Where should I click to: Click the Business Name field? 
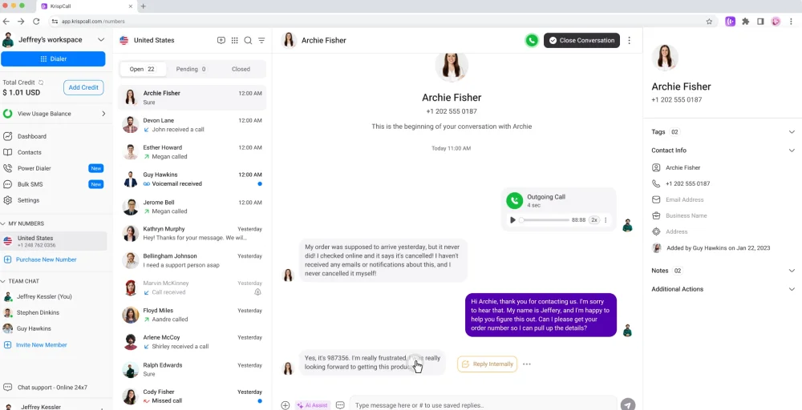(686, 215)
